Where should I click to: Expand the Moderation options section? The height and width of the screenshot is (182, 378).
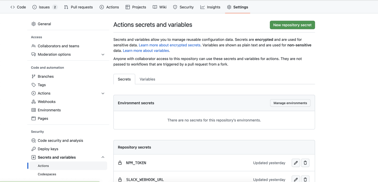tap(103, 54)
